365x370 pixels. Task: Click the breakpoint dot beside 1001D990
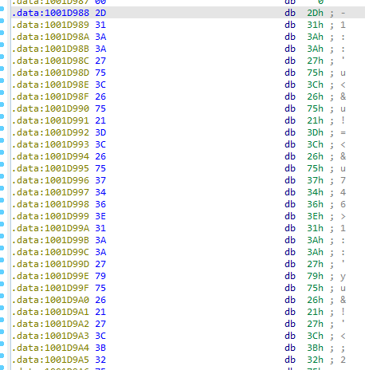(2, 104)
